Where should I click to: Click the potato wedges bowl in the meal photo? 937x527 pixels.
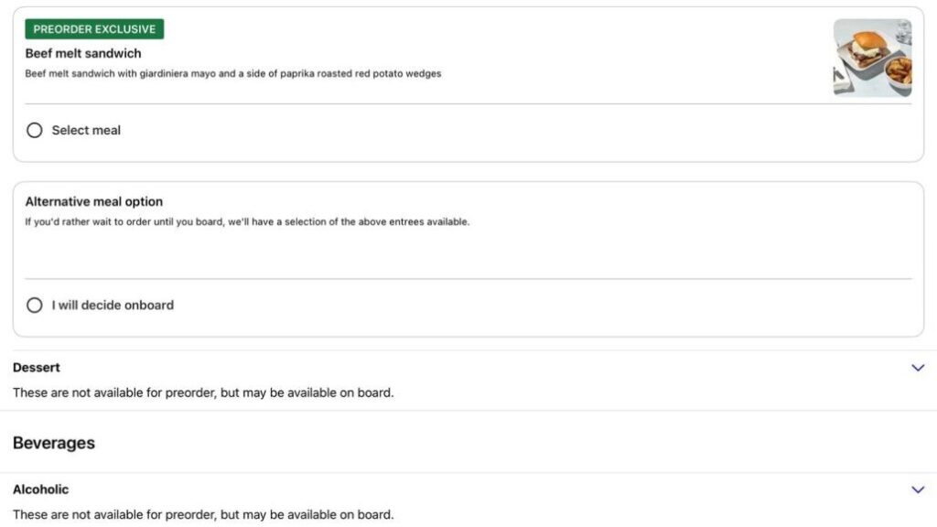[x=899, y=70]
